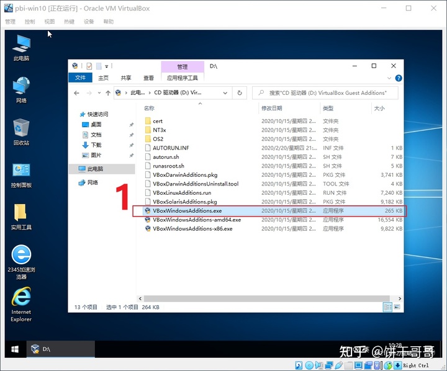The width and height of the screenshot is (447, 371).
Task: Launch Internet Explorer desktop icon
Action: [x=21, y=305]
